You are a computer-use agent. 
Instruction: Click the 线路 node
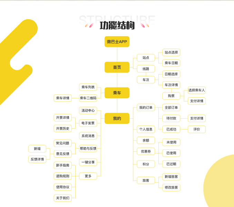point(146,69)
